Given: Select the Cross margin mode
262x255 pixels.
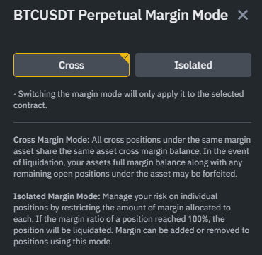Looking at the screenshot, I should click(x=72, y=65).
